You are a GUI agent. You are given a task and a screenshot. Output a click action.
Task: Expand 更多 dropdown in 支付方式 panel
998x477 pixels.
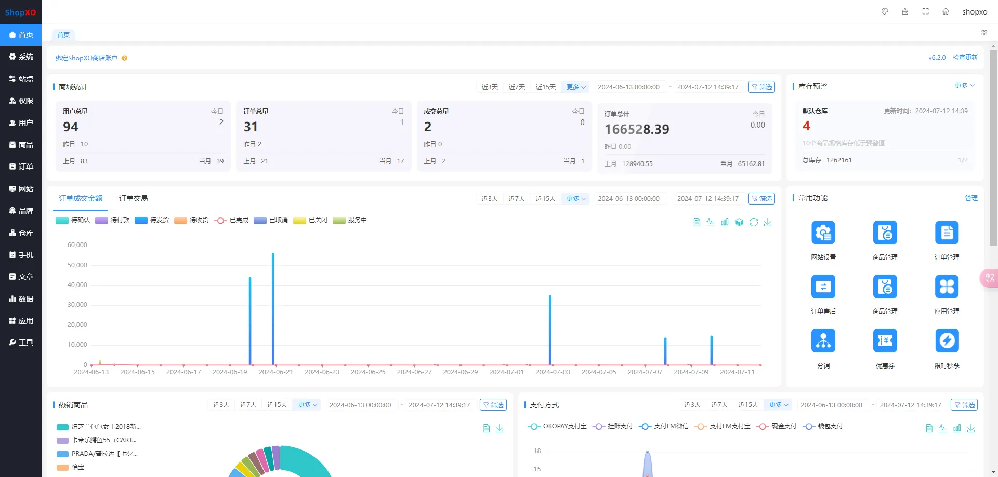(779, 405)
